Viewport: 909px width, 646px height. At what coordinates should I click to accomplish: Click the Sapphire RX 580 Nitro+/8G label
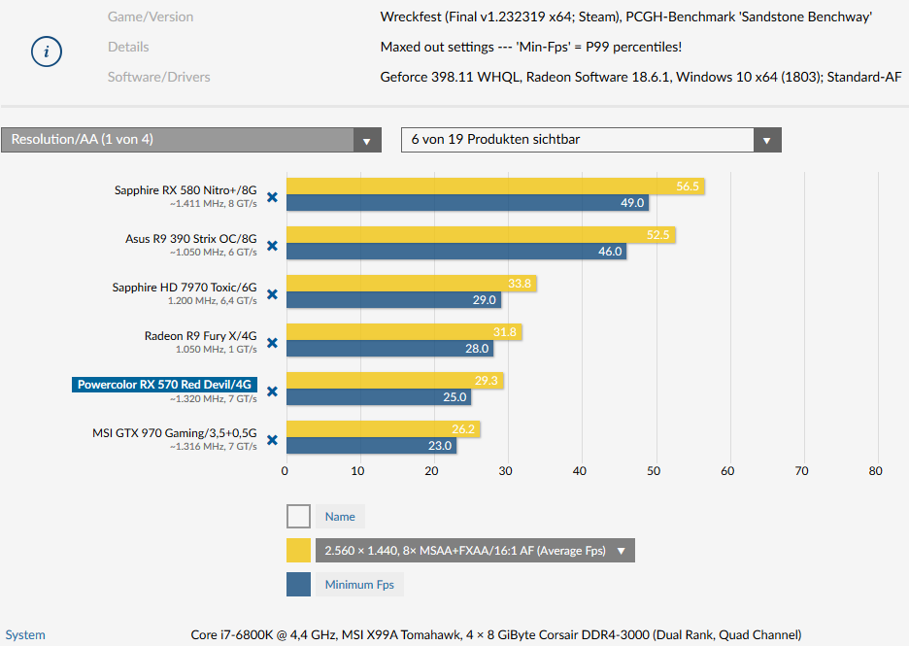tap(185, 190)
